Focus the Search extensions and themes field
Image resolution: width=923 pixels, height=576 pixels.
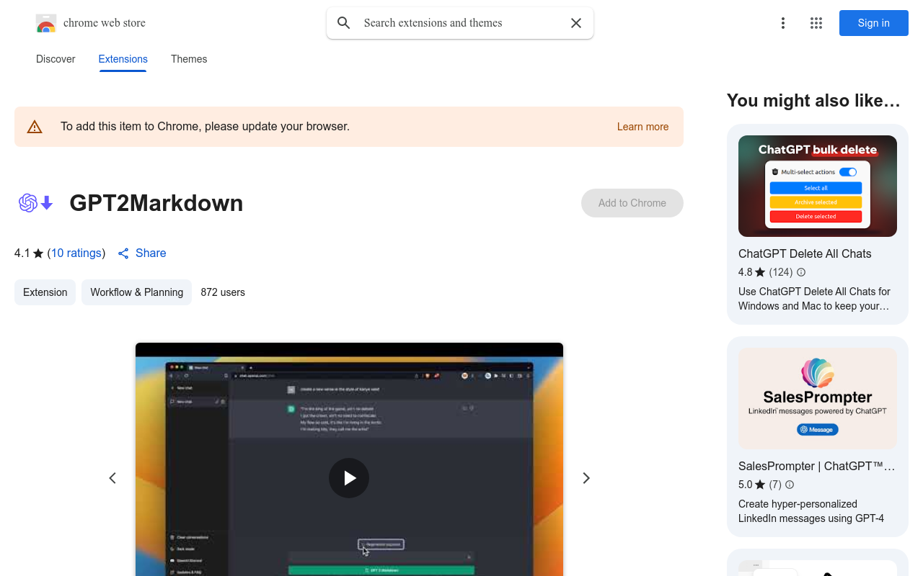[460, 23]
